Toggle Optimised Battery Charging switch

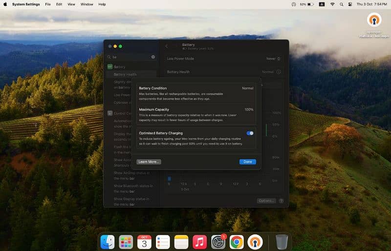[250, 133]
